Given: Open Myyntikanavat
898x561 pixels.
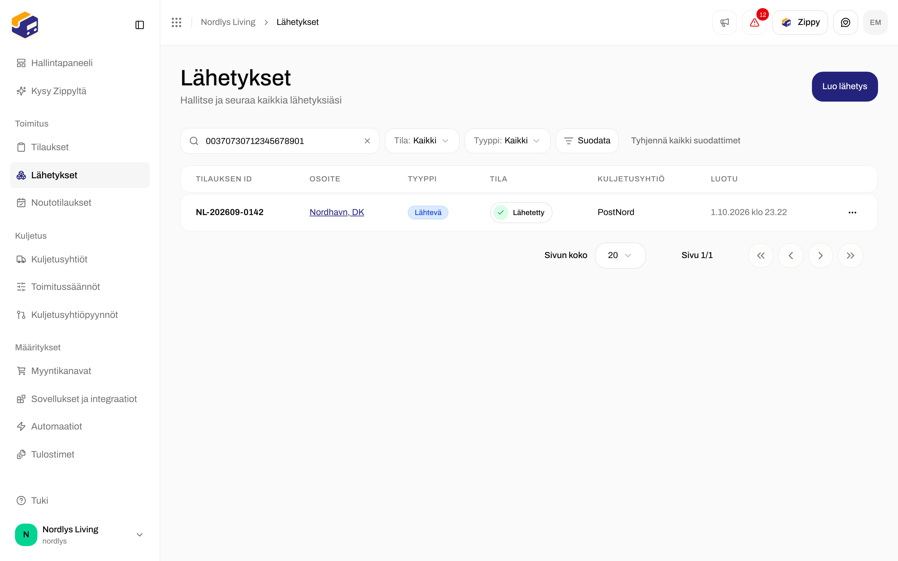Looking at the screenshot, I should [x=80, y=371].
